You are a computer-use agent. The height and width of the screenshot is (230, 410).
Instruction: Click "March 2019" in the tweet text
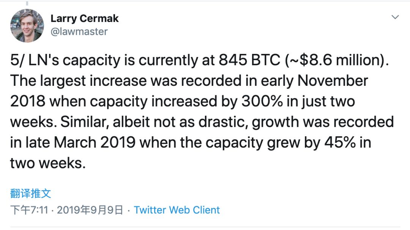pos(95,142)
